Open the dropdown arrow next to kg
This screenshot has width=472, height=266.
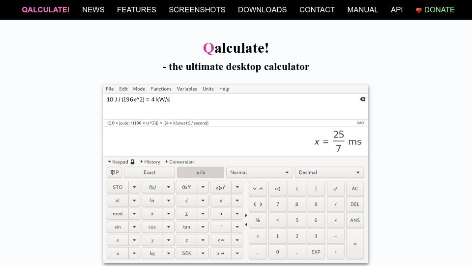[x=169, y=253]
